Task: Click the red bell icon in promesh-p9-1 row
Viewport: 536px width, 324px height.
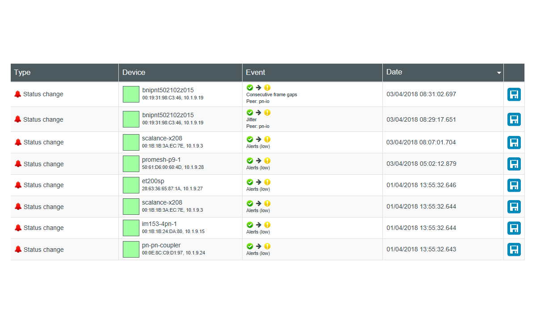Action: pyautogui.click(x=18, y=164)
